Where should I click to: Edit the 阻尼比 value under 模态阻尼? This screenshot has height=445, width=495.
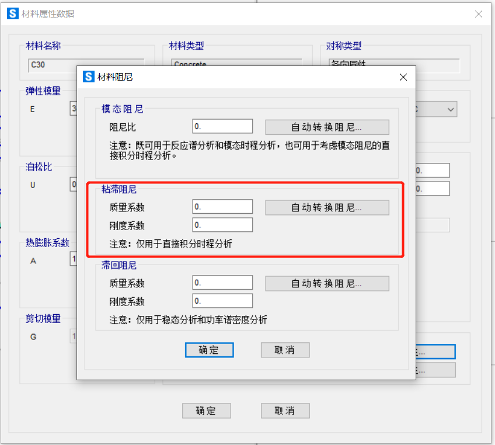(222, 126)
